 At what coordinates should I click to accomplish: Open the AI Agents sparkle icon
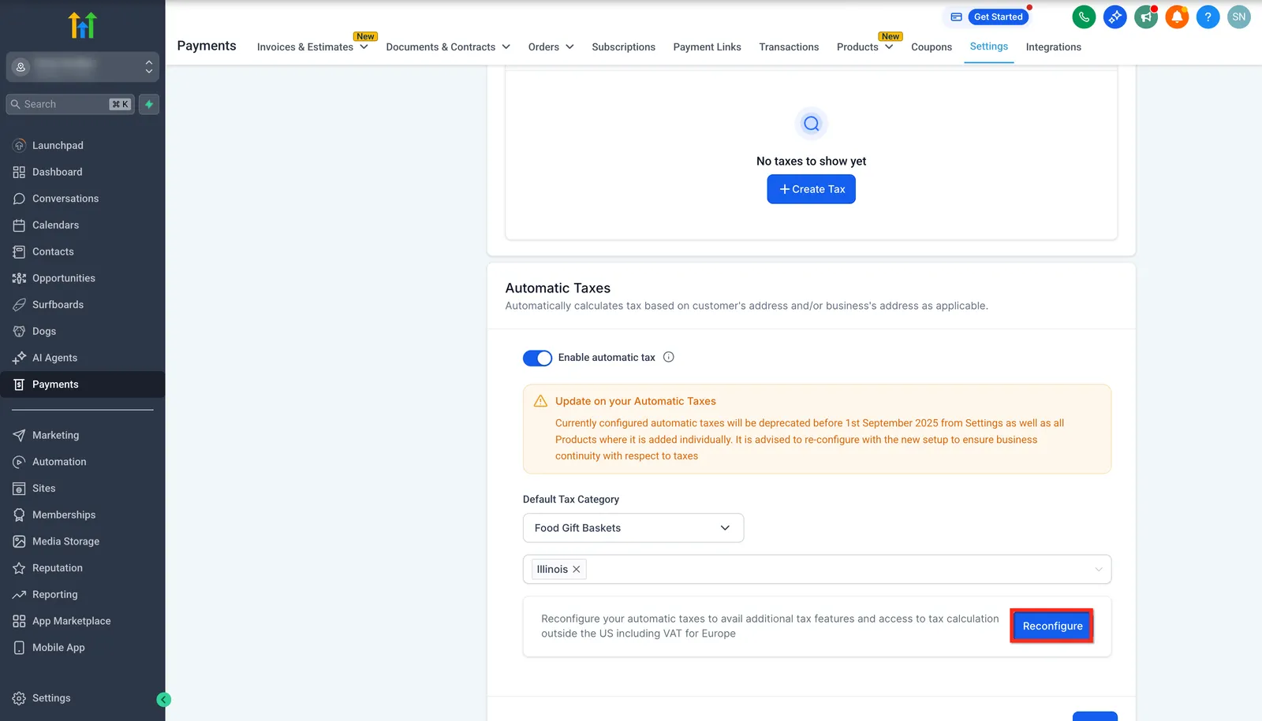19,358
